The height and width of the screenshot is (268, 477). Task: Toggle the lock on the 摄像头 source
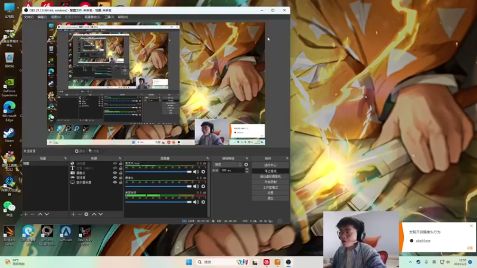[x=121, y=173]
